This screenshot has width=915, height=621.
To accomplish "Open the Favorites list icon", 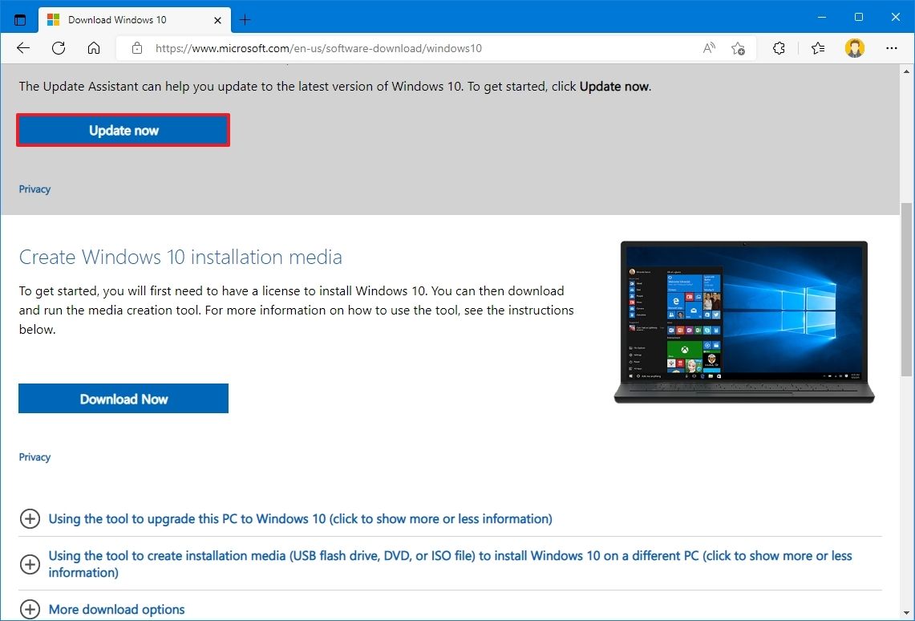I will [817, 48].
